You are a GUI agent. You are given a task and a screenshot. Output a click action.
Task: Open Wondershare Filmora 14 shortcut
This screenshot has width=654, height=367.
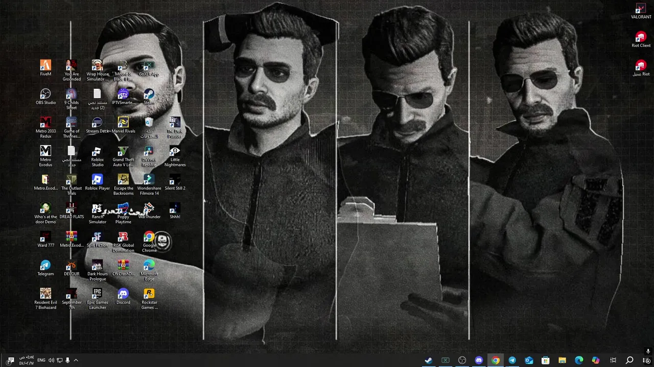[x=149, y=185]
